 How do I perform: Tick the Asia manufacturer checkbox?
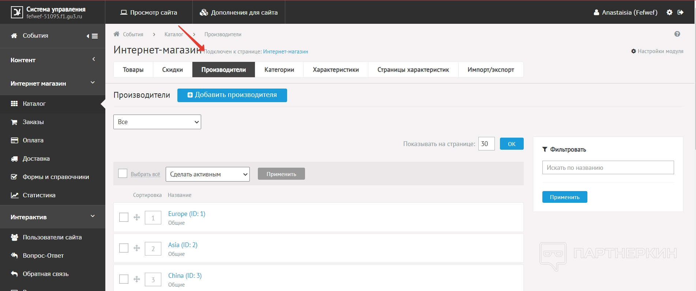pos(124,248)
